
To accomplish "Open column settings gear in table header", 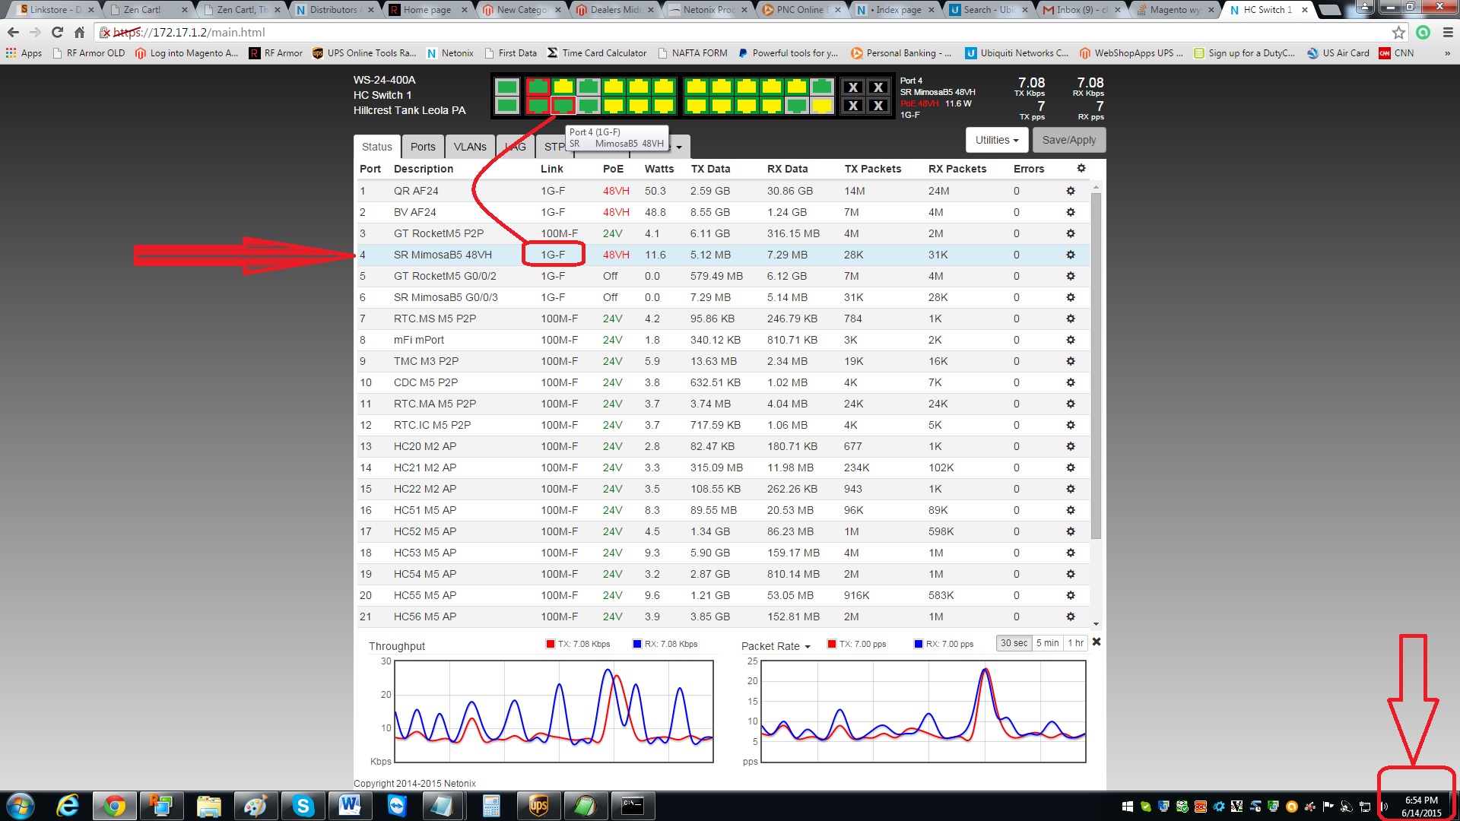I will click(1081, 168).
